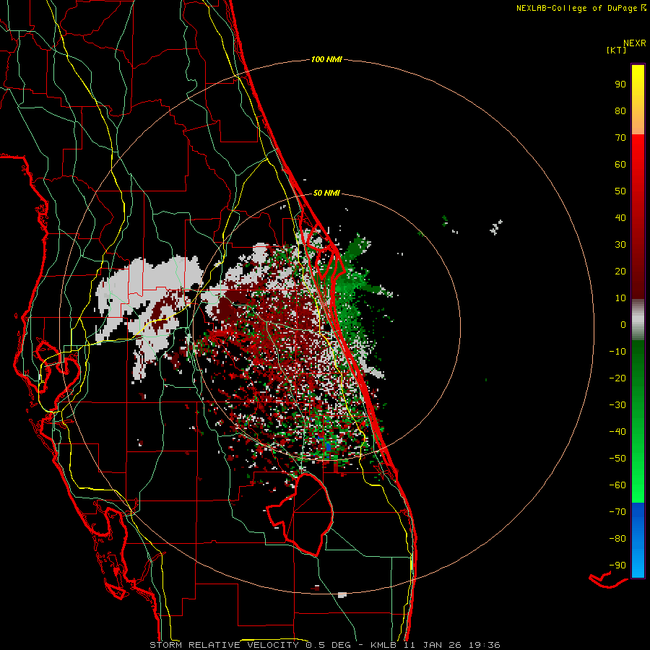Click the 30 value on velocity scale
650x650 pixels.
[x=620, y=245]
